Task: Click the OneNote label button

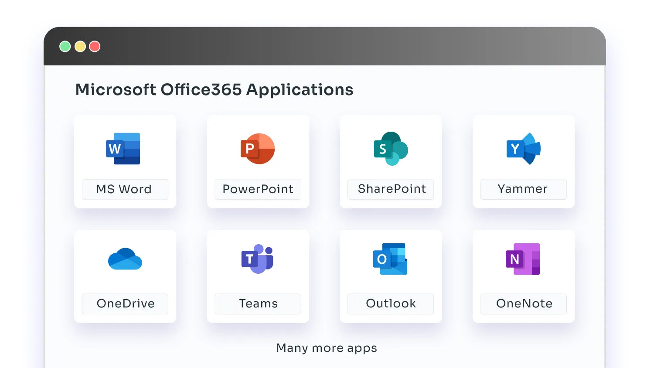Action: [524, 304]
